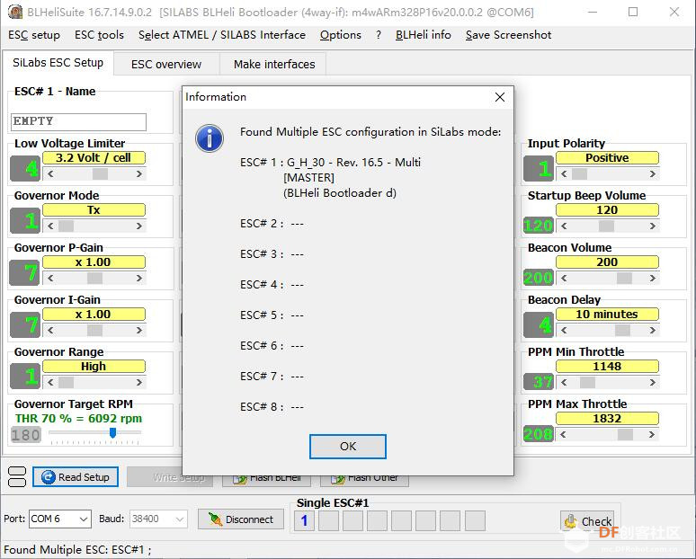Switch to the SiLabs ESC Setup tab
Screen dimensions: 696x559
(x=58, y=63)
